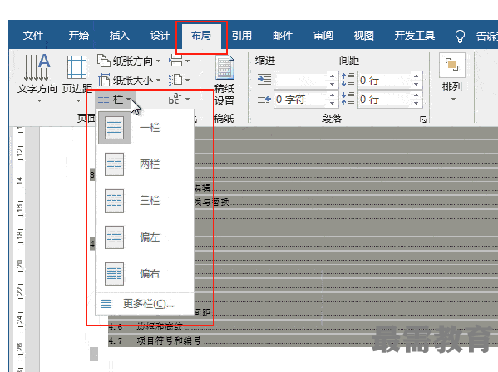The width and height of the screenshot is (498, 372).
Task: Increase left indent with up arrow
Action: click(332, 76)
